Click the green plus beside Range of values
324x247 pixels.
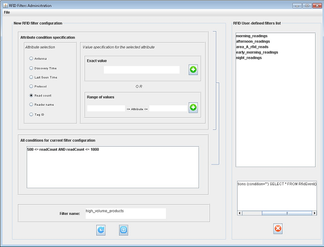pos(193,107)
